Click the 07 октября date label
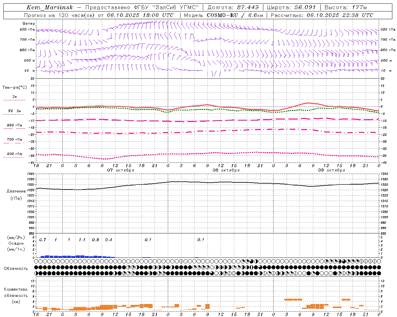 click(x=121, y=170)
